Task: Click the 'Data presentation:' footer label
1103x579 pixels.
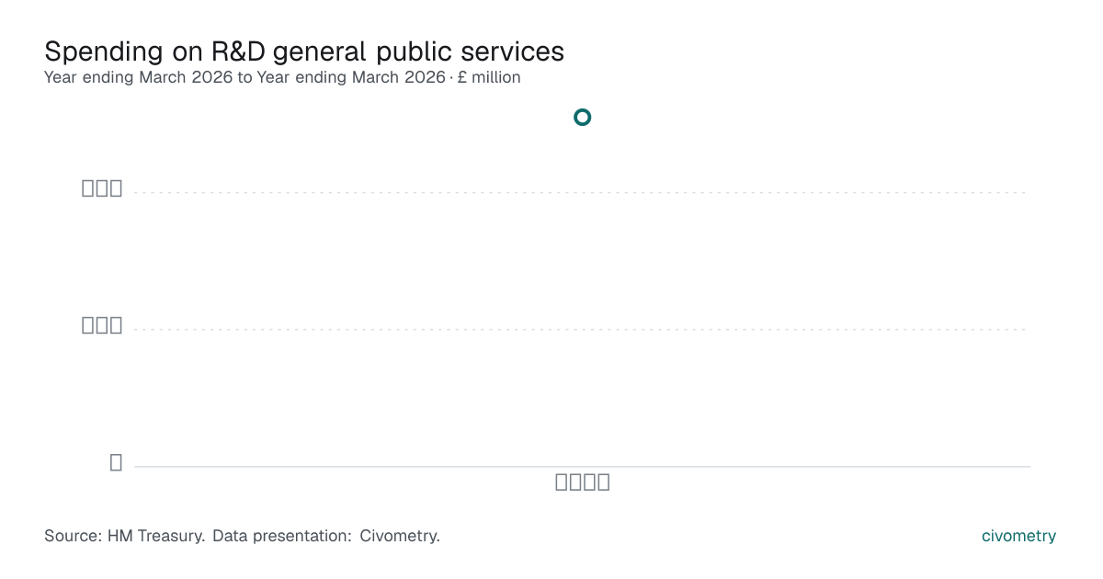Action: tap(282, 536)
